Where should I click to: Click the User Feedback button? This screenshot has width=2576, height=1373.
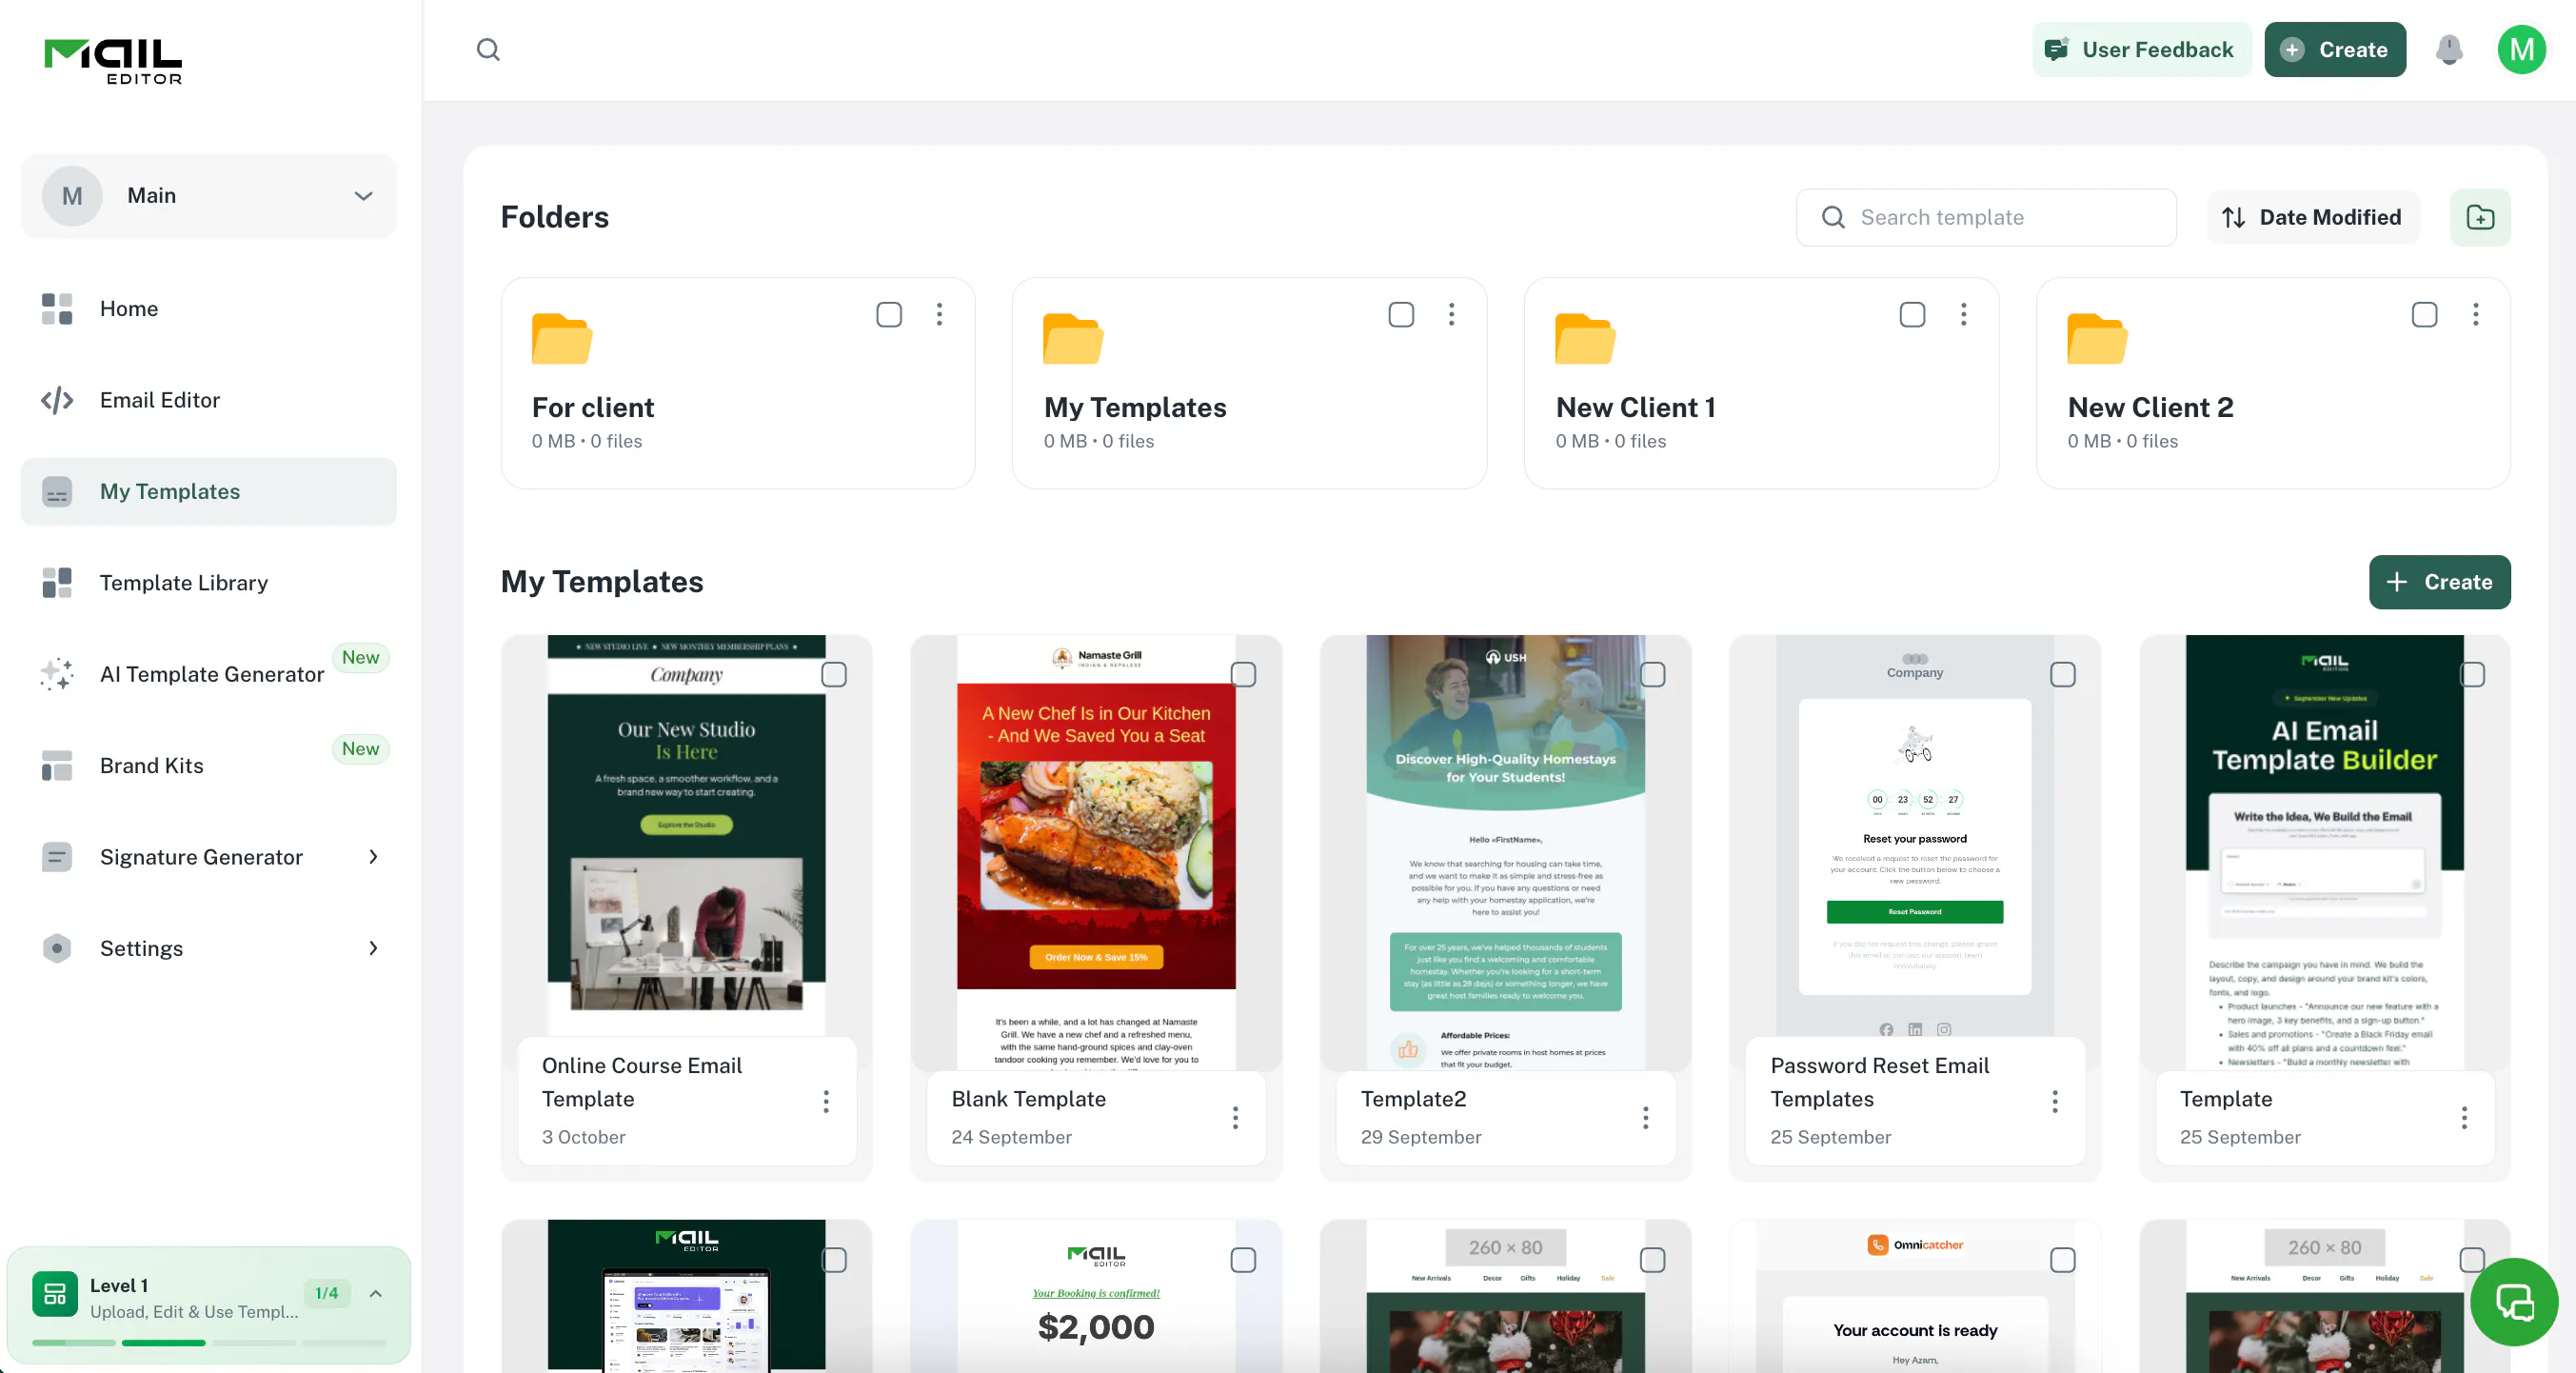(2140, 49)
